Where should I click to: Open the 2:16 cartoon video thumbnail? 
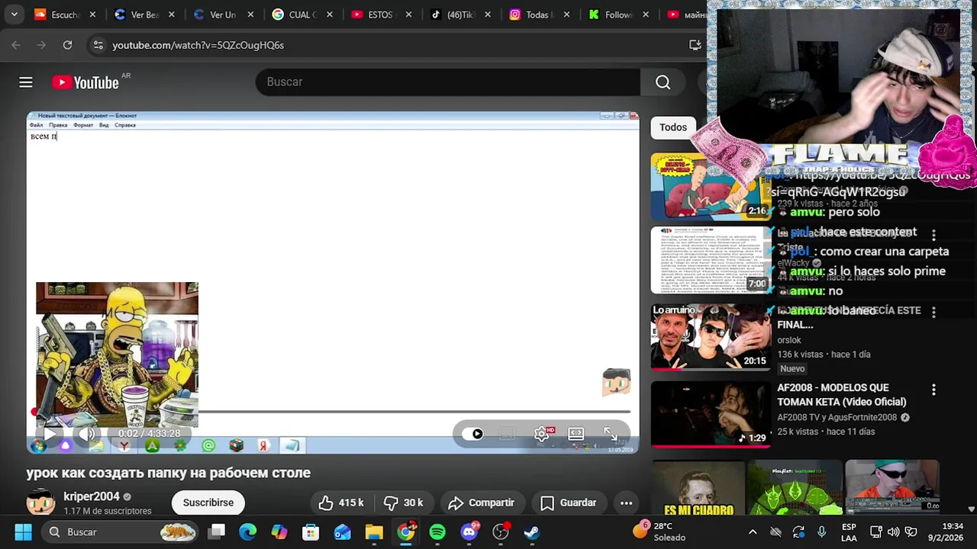pos(710,186)
